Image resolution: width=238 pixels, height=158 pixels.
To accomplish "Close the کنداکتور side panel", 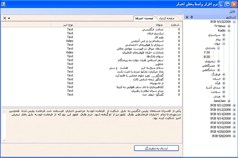I will tap(187, 17).
